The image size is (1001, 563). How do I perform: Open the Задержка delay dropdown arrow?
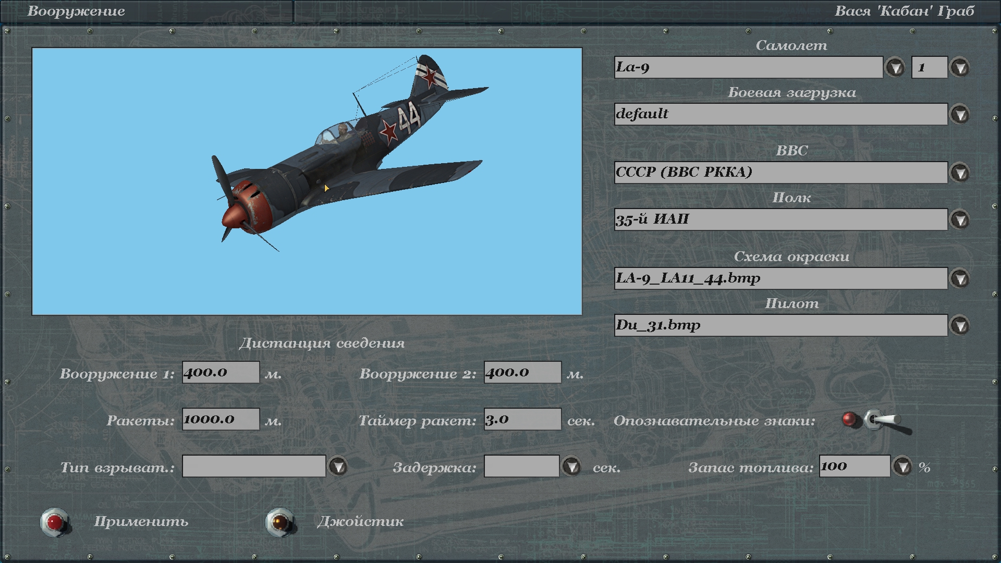(572, 467)
